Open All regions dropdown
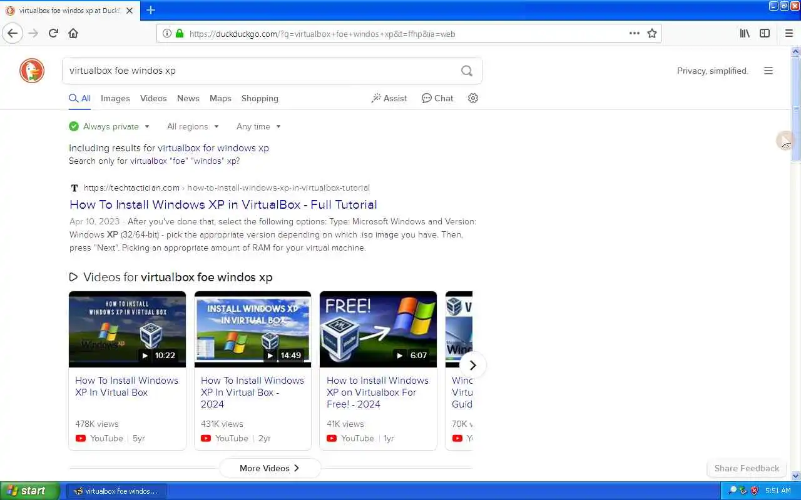 click(x=193, y=126)
